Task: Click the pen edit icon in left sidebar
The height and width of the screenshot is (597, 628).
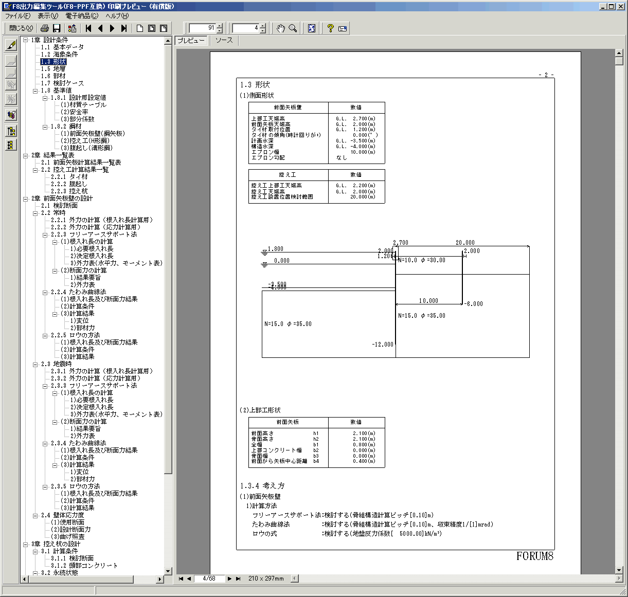Action: tap(11, 45)
